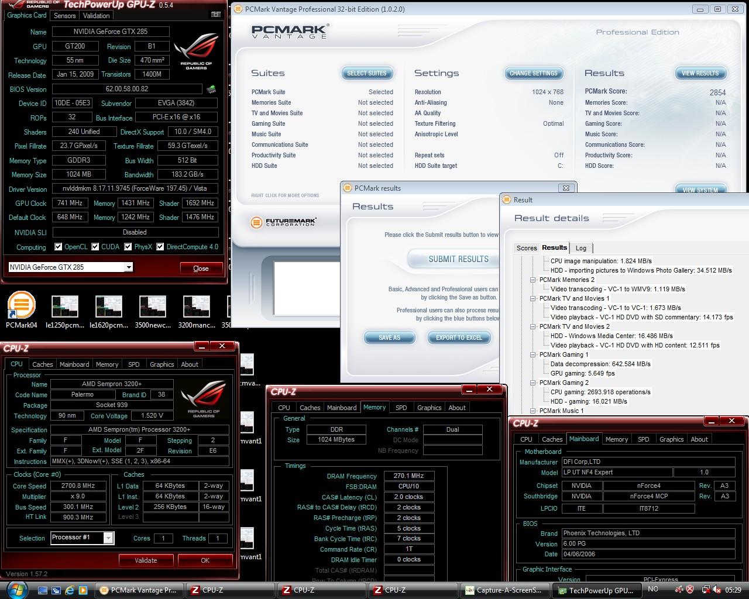The image size is (749, 599).
Task: Click the EXPORT TO EXCEL button
Action: click(459, 338)
